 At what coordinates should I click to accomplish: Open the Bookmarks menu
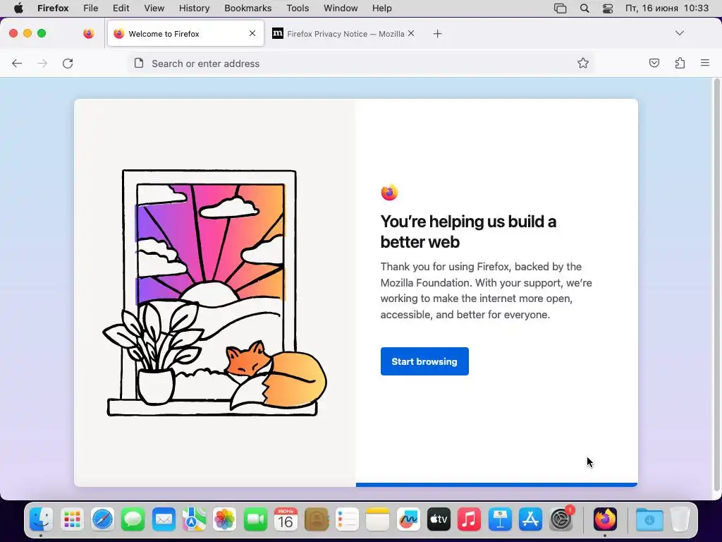pyautogui.click(x=247, y=8)
